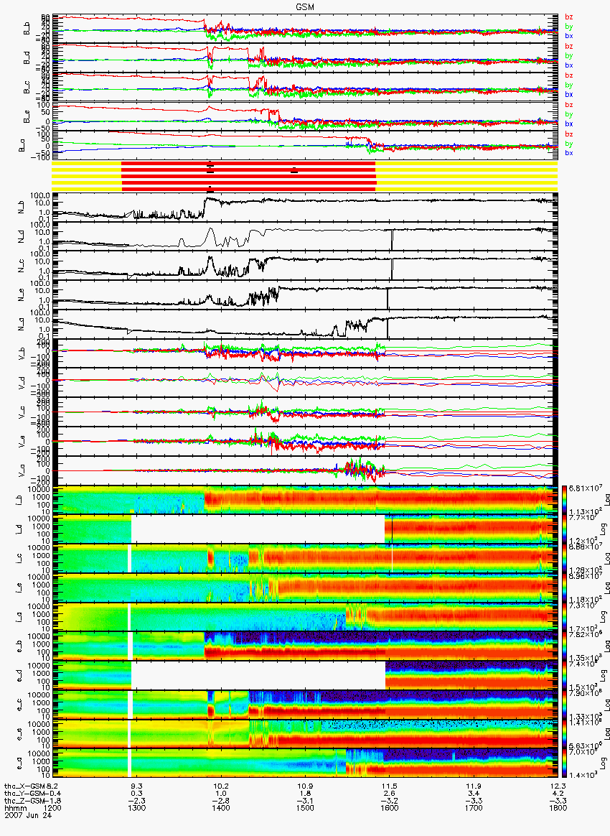Click the N_b density axis label
Viewport: 610px width, 836px height.
coord(22,206)
